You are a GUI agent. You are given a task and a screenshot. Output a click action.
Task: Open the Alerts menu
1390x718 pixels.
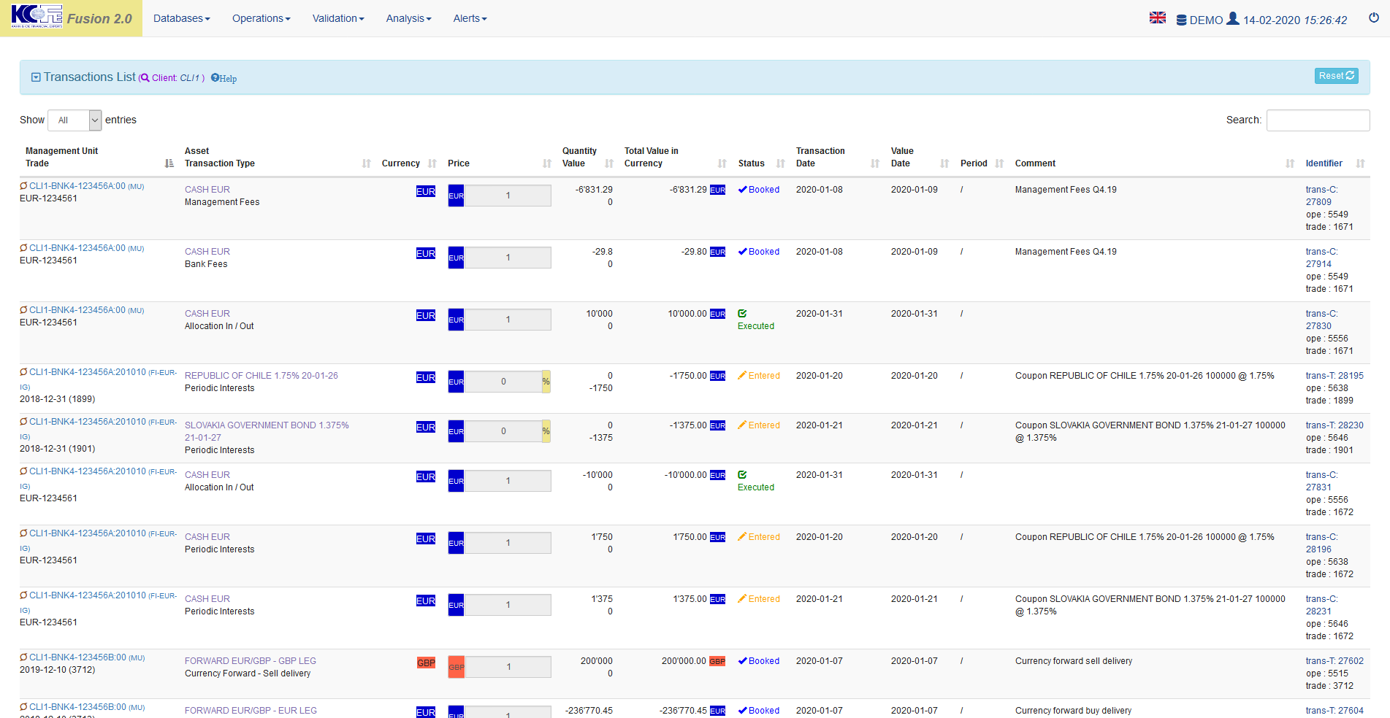470,18
